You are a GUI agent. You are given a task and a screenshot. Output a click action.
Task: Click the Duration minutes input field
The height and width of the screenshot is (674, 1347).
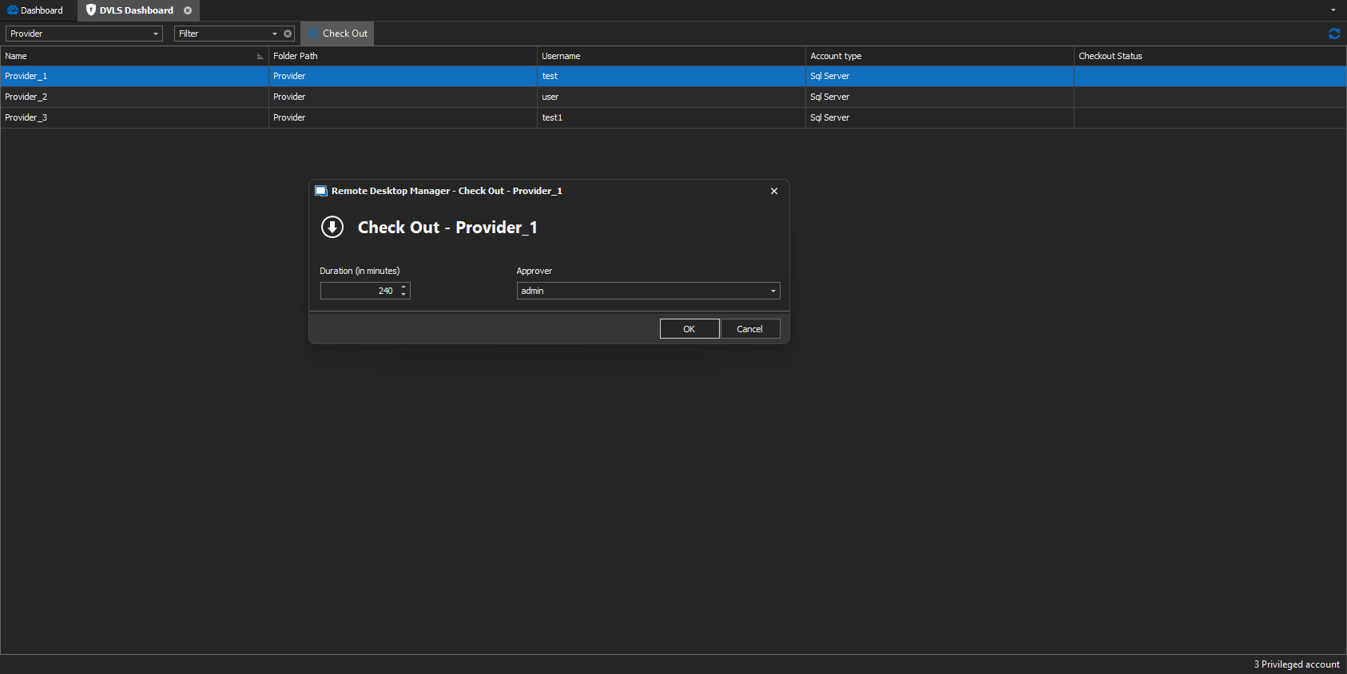click(359, 291)
